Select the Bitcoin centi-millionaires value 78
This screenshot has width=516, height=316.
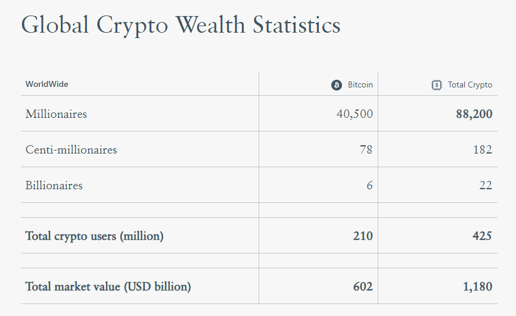click(x=366, y=150)
